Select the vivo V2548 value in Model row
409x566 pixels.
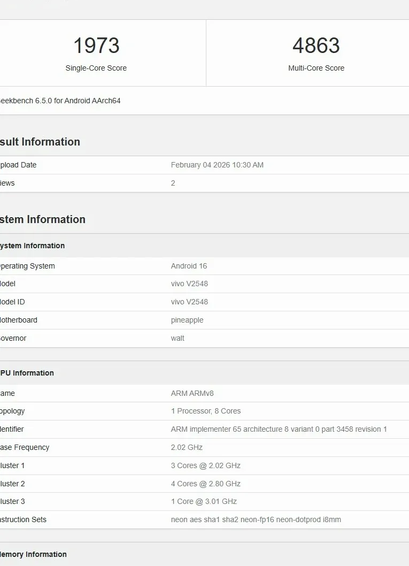189,284
